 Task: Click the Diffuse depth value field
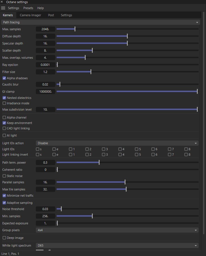coord(46,36)
